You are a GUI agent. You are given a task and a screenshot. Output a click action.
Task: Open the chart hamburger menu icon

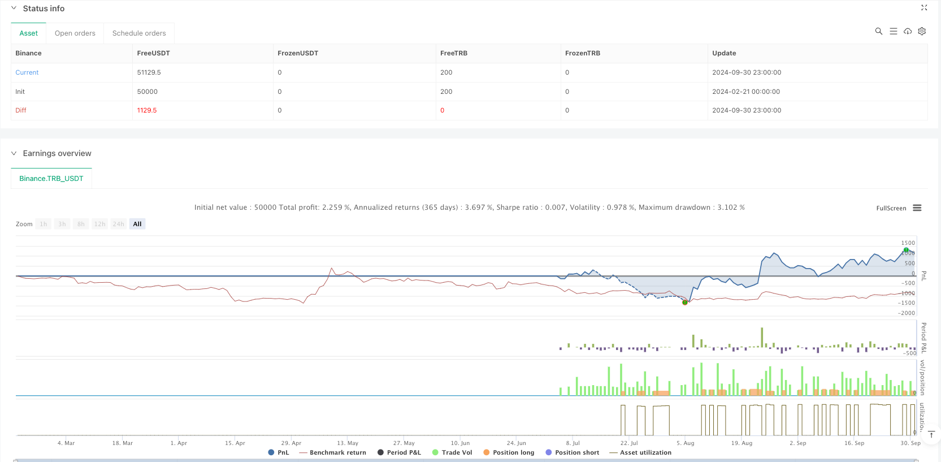point(917,208)
